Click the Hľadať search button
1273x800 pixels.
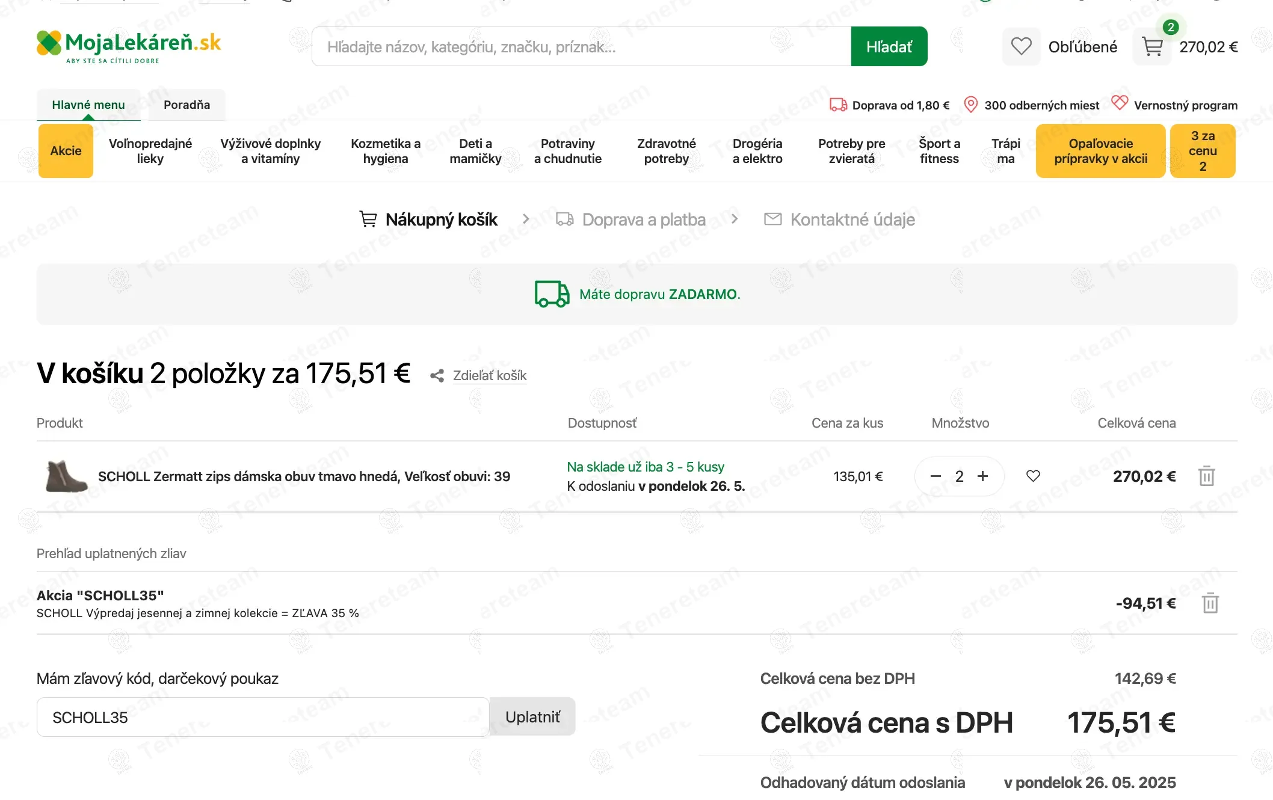(889, 46)
